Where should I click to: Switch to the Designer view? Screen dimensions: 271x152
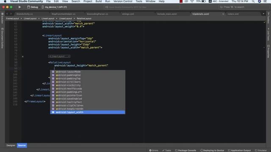(x=11, y=145)
